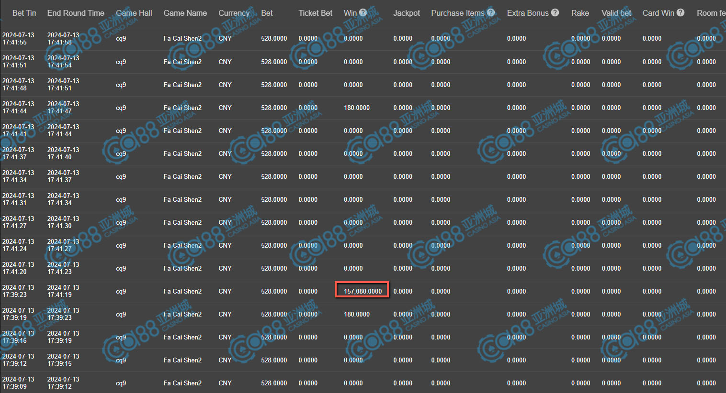Select 528.0000 bet in the 17:41:41 row
The width and height of the screenshot is (726, 393).
274,131
